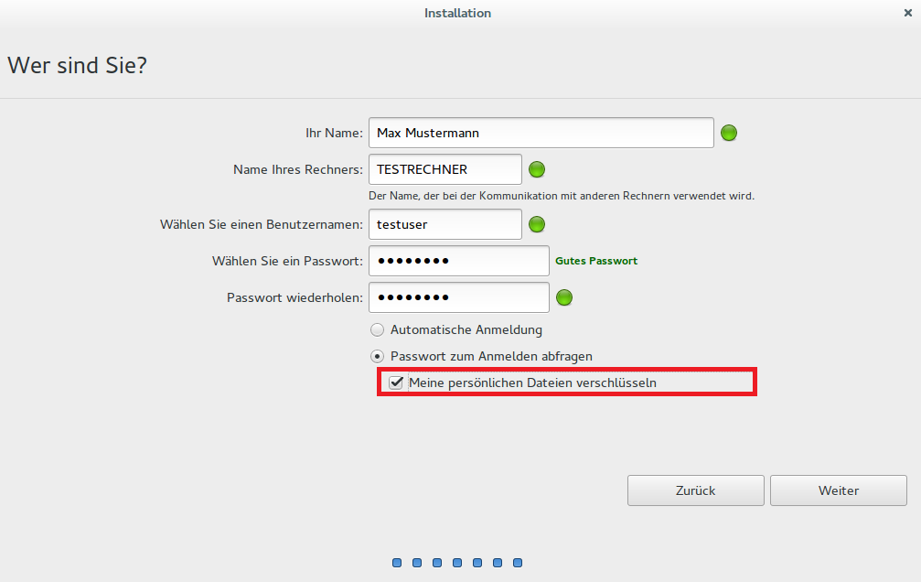The image size is (921, 582).
Task: Click the green validation icon beside Ihr Name
Action: (x=729, y=133)
